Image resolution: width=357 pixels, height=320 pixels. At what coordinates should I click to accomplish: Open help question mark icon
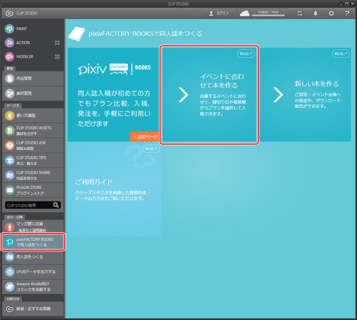pyautogui.click(x=347, y=13)
